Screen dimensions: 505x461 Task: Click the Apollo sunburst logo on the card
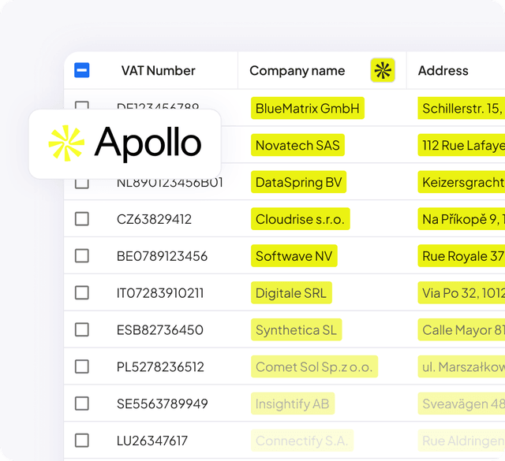(x=66, y=143)
